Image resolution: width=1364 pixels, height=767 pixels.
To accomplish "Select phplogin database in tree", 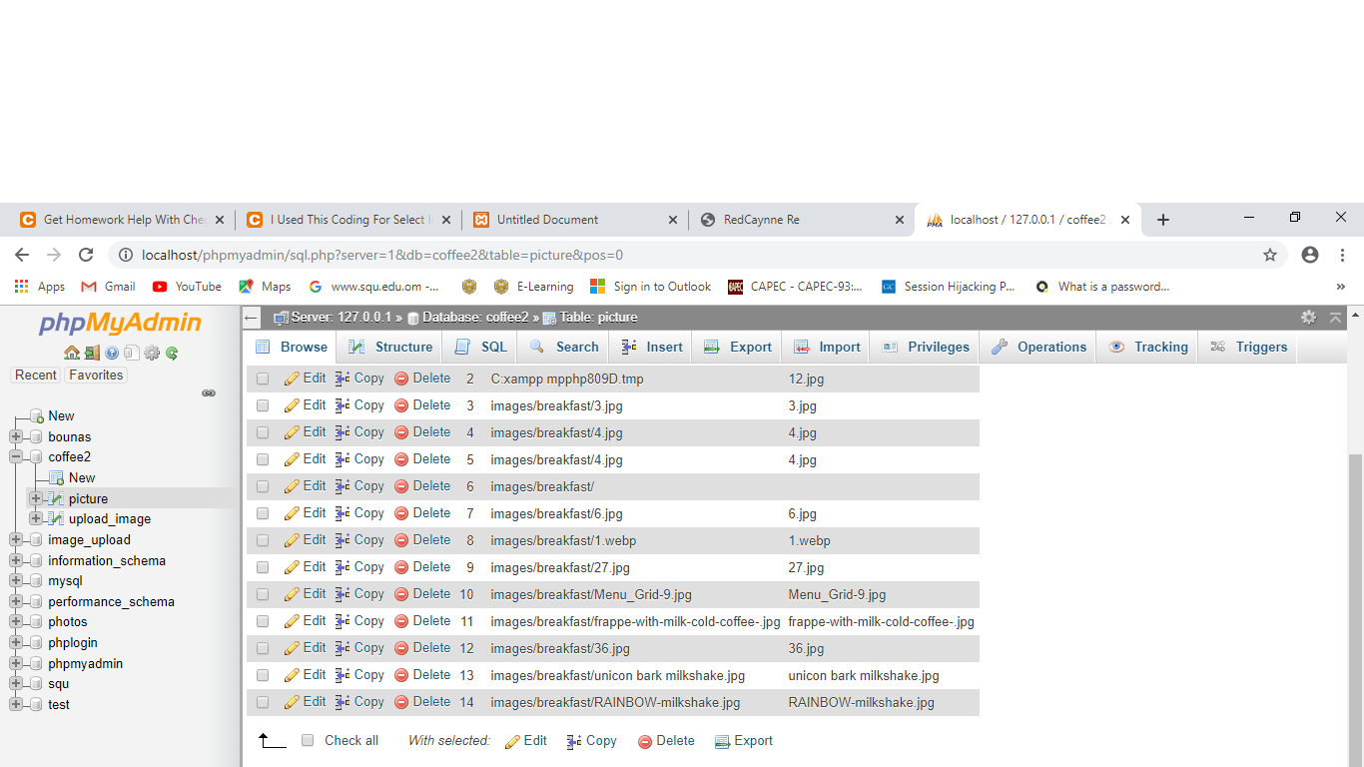I will 73,643.
